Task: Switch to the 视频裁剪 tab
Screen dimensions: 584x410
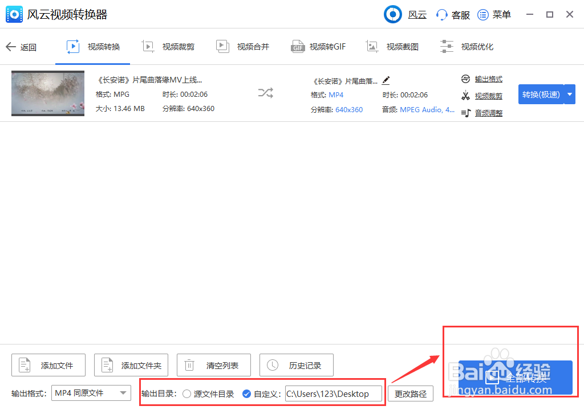Action: coord(168,47)
